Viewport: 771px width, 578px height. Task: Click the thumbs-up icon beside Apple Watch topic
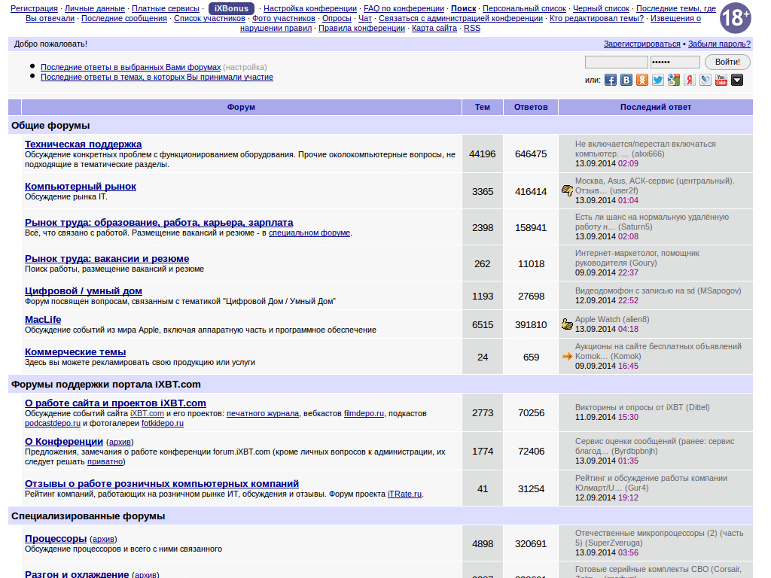[567, 324]
